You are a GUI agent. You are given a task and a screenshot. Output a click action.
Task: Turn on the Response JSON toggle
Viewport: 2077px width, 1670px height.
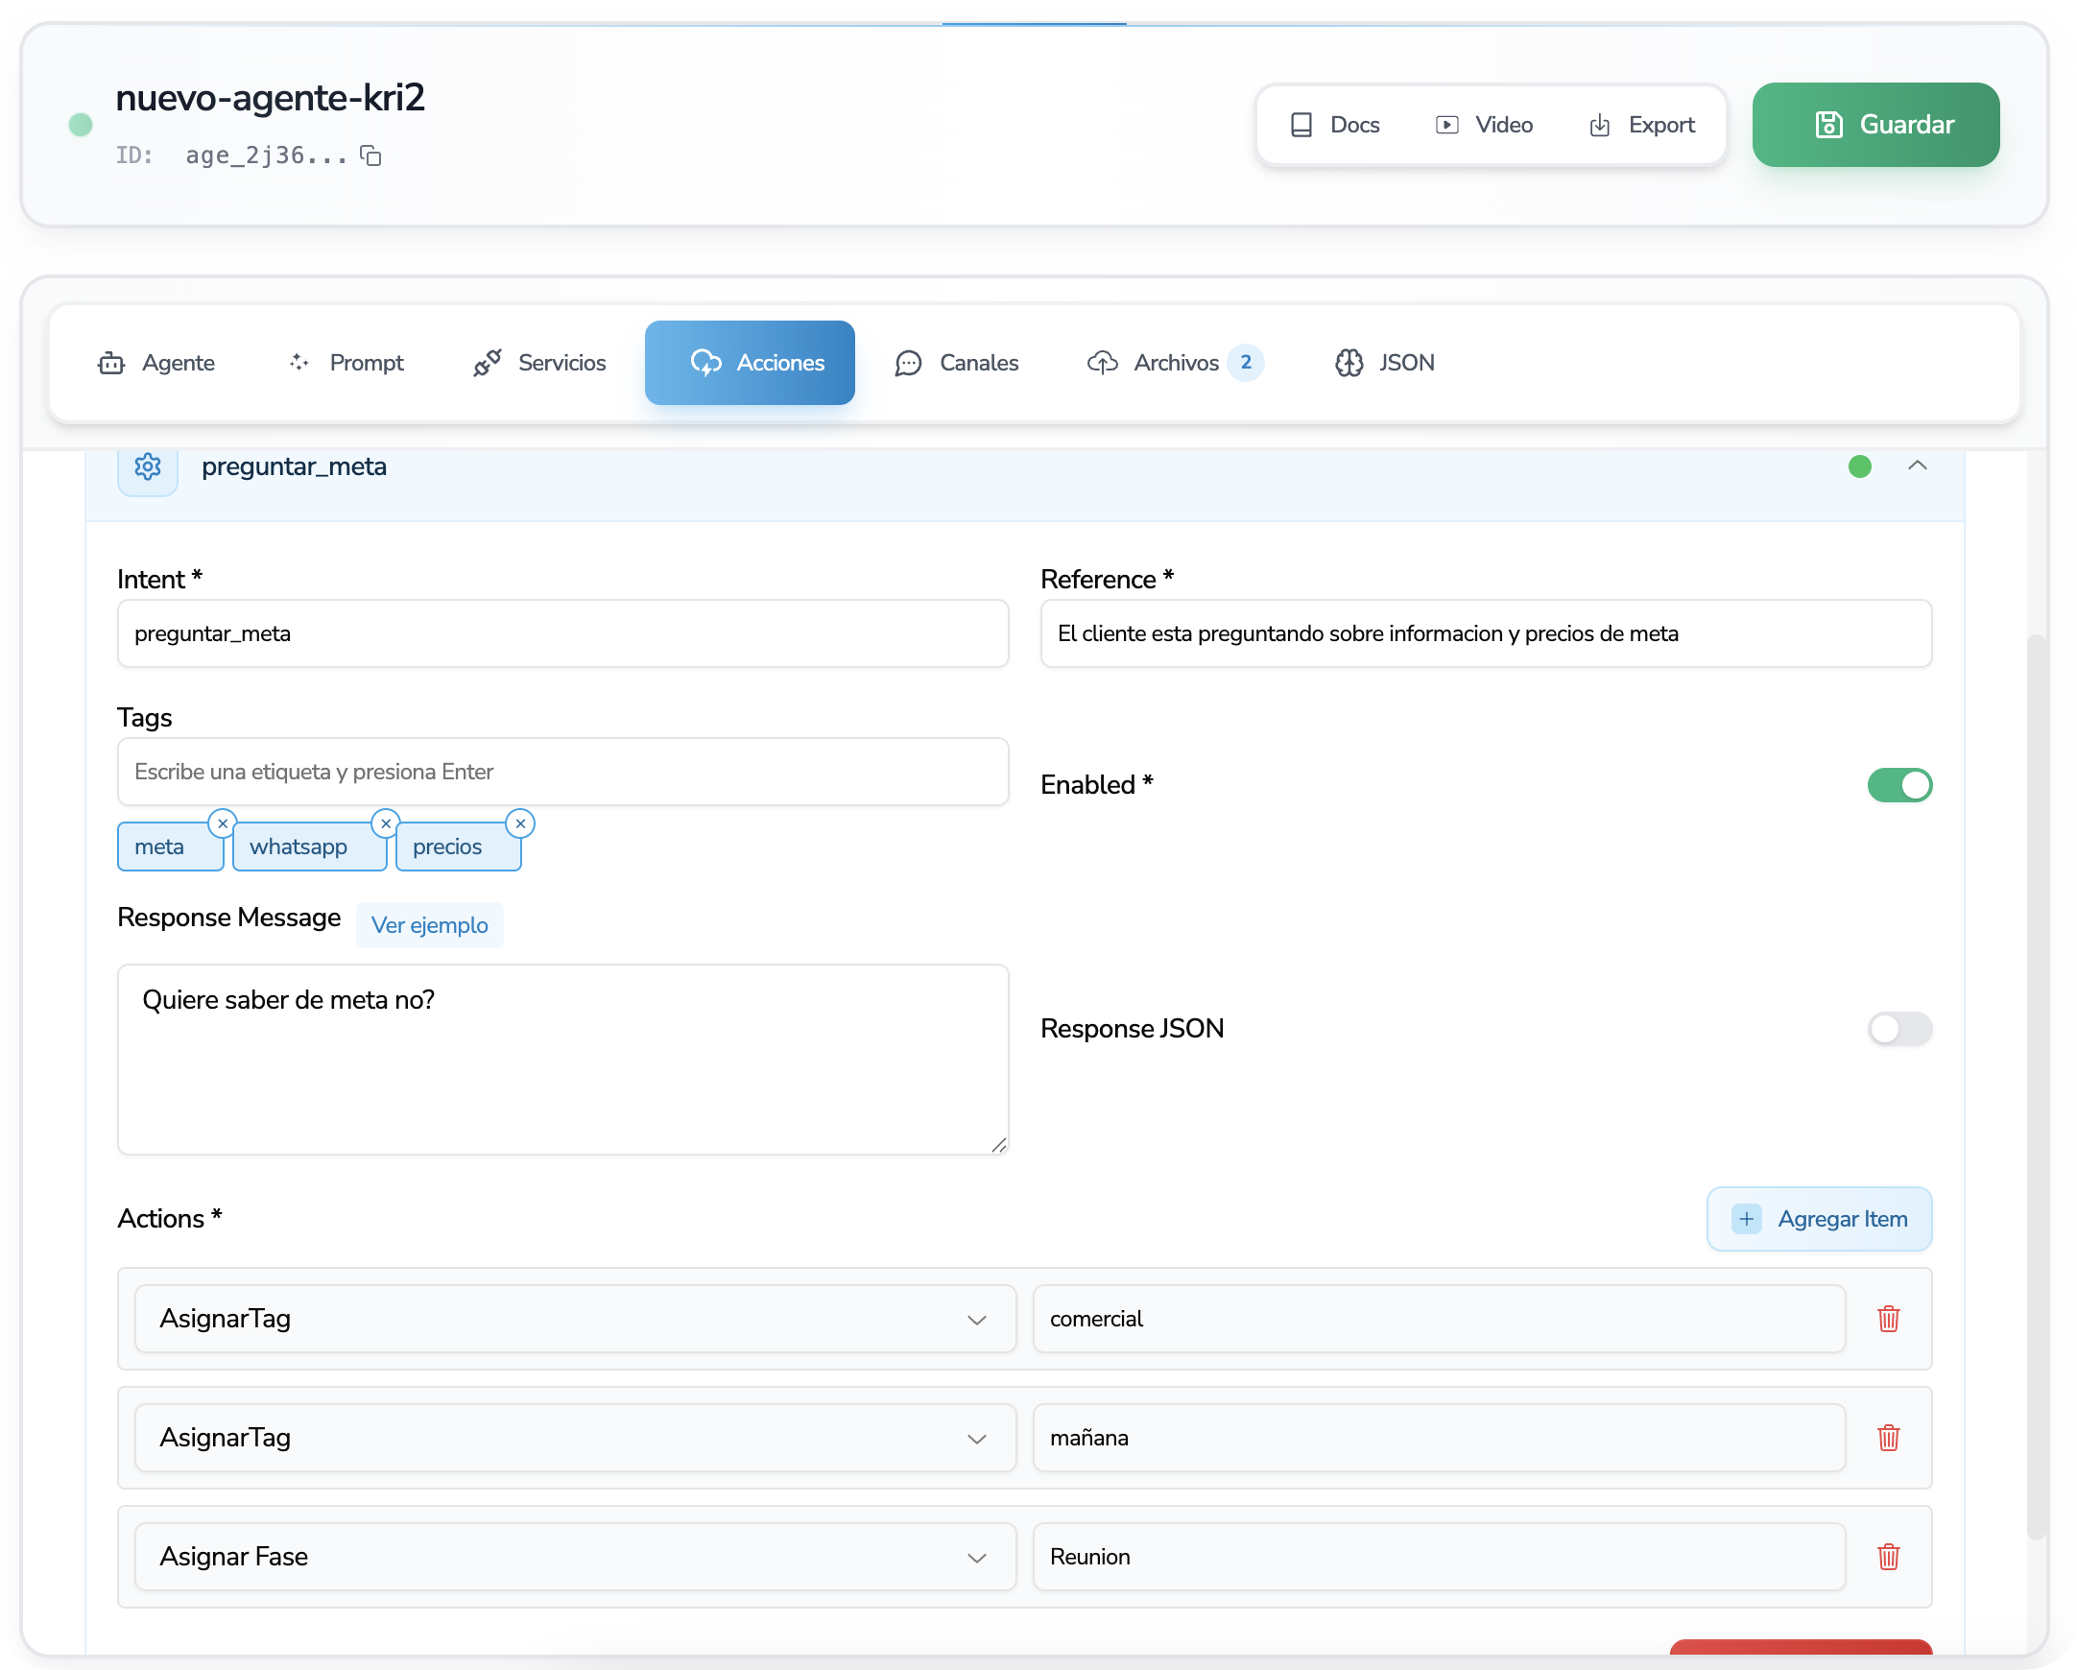pos(1898,1029)
